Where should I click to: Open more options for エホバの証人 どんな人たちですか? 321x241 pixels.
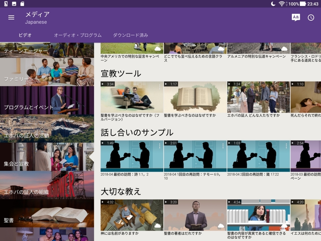point(286,87)
